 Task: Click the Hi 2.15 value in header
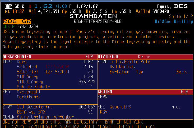pyautogui.click(x=98, y=11)
